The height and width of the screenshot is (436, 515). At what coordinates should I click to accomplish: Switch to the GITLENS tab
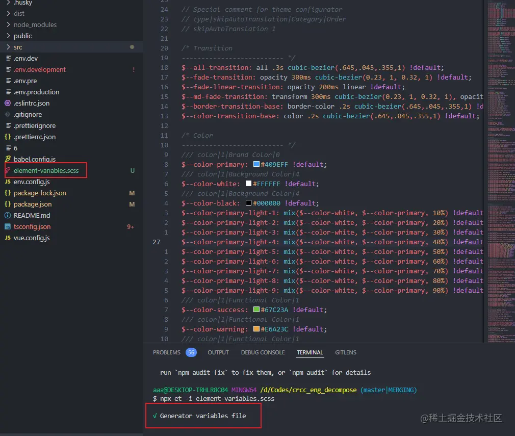tap(346, 352)
